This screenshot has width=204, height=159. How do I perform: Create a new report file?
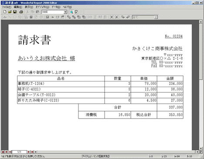coord(5,12)
